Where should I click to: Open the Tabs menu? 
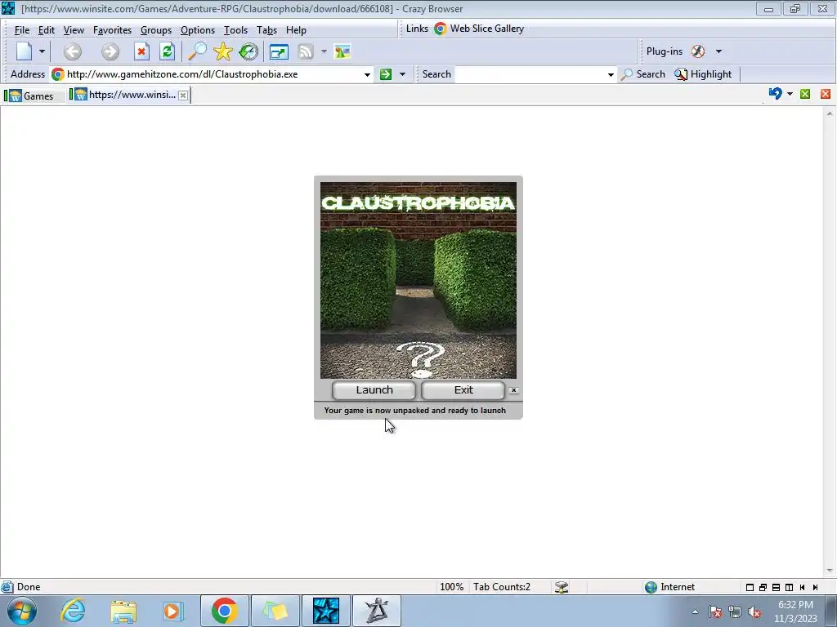click(266, 30)
